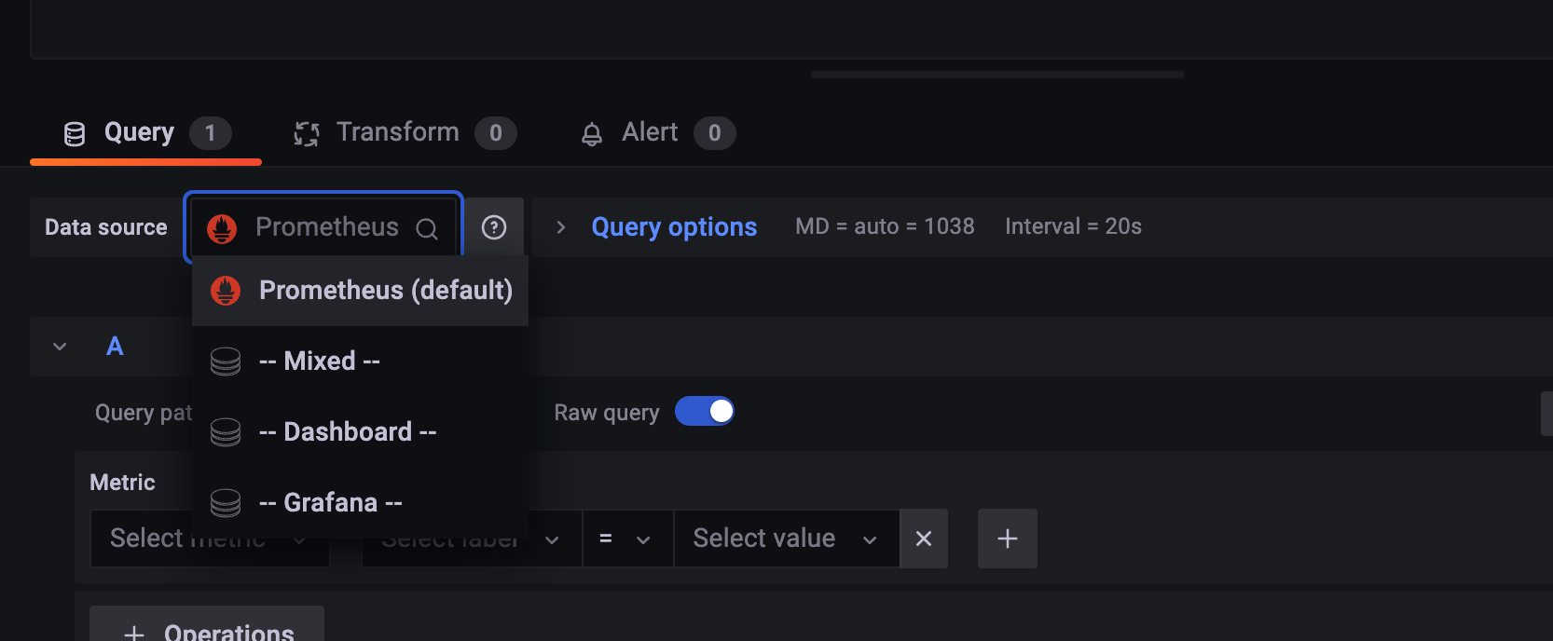Open the Select value dropdown
This screenshot has width=1553, height=641.
point(787,539)
